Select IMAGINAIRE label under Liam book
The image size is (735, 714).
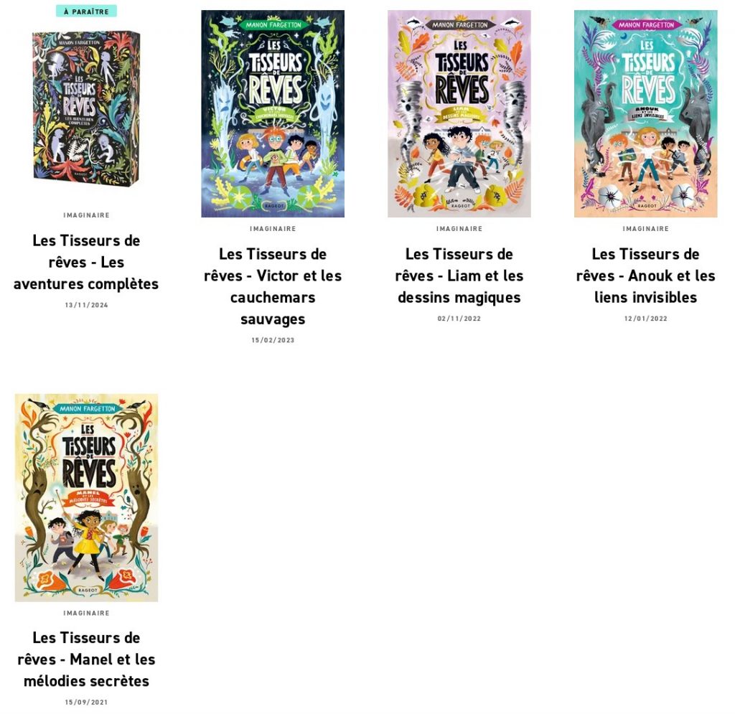point(459,229)
